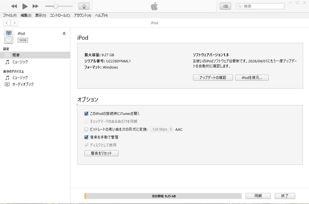Expand the search options magnifier dropdown
Image resolution: width=309 pixels, height=204 pixels.
(240, 6)
